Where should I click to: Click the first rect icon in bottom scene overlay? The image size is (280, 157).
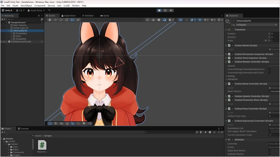pyautogui.click(x=50, y=123)
